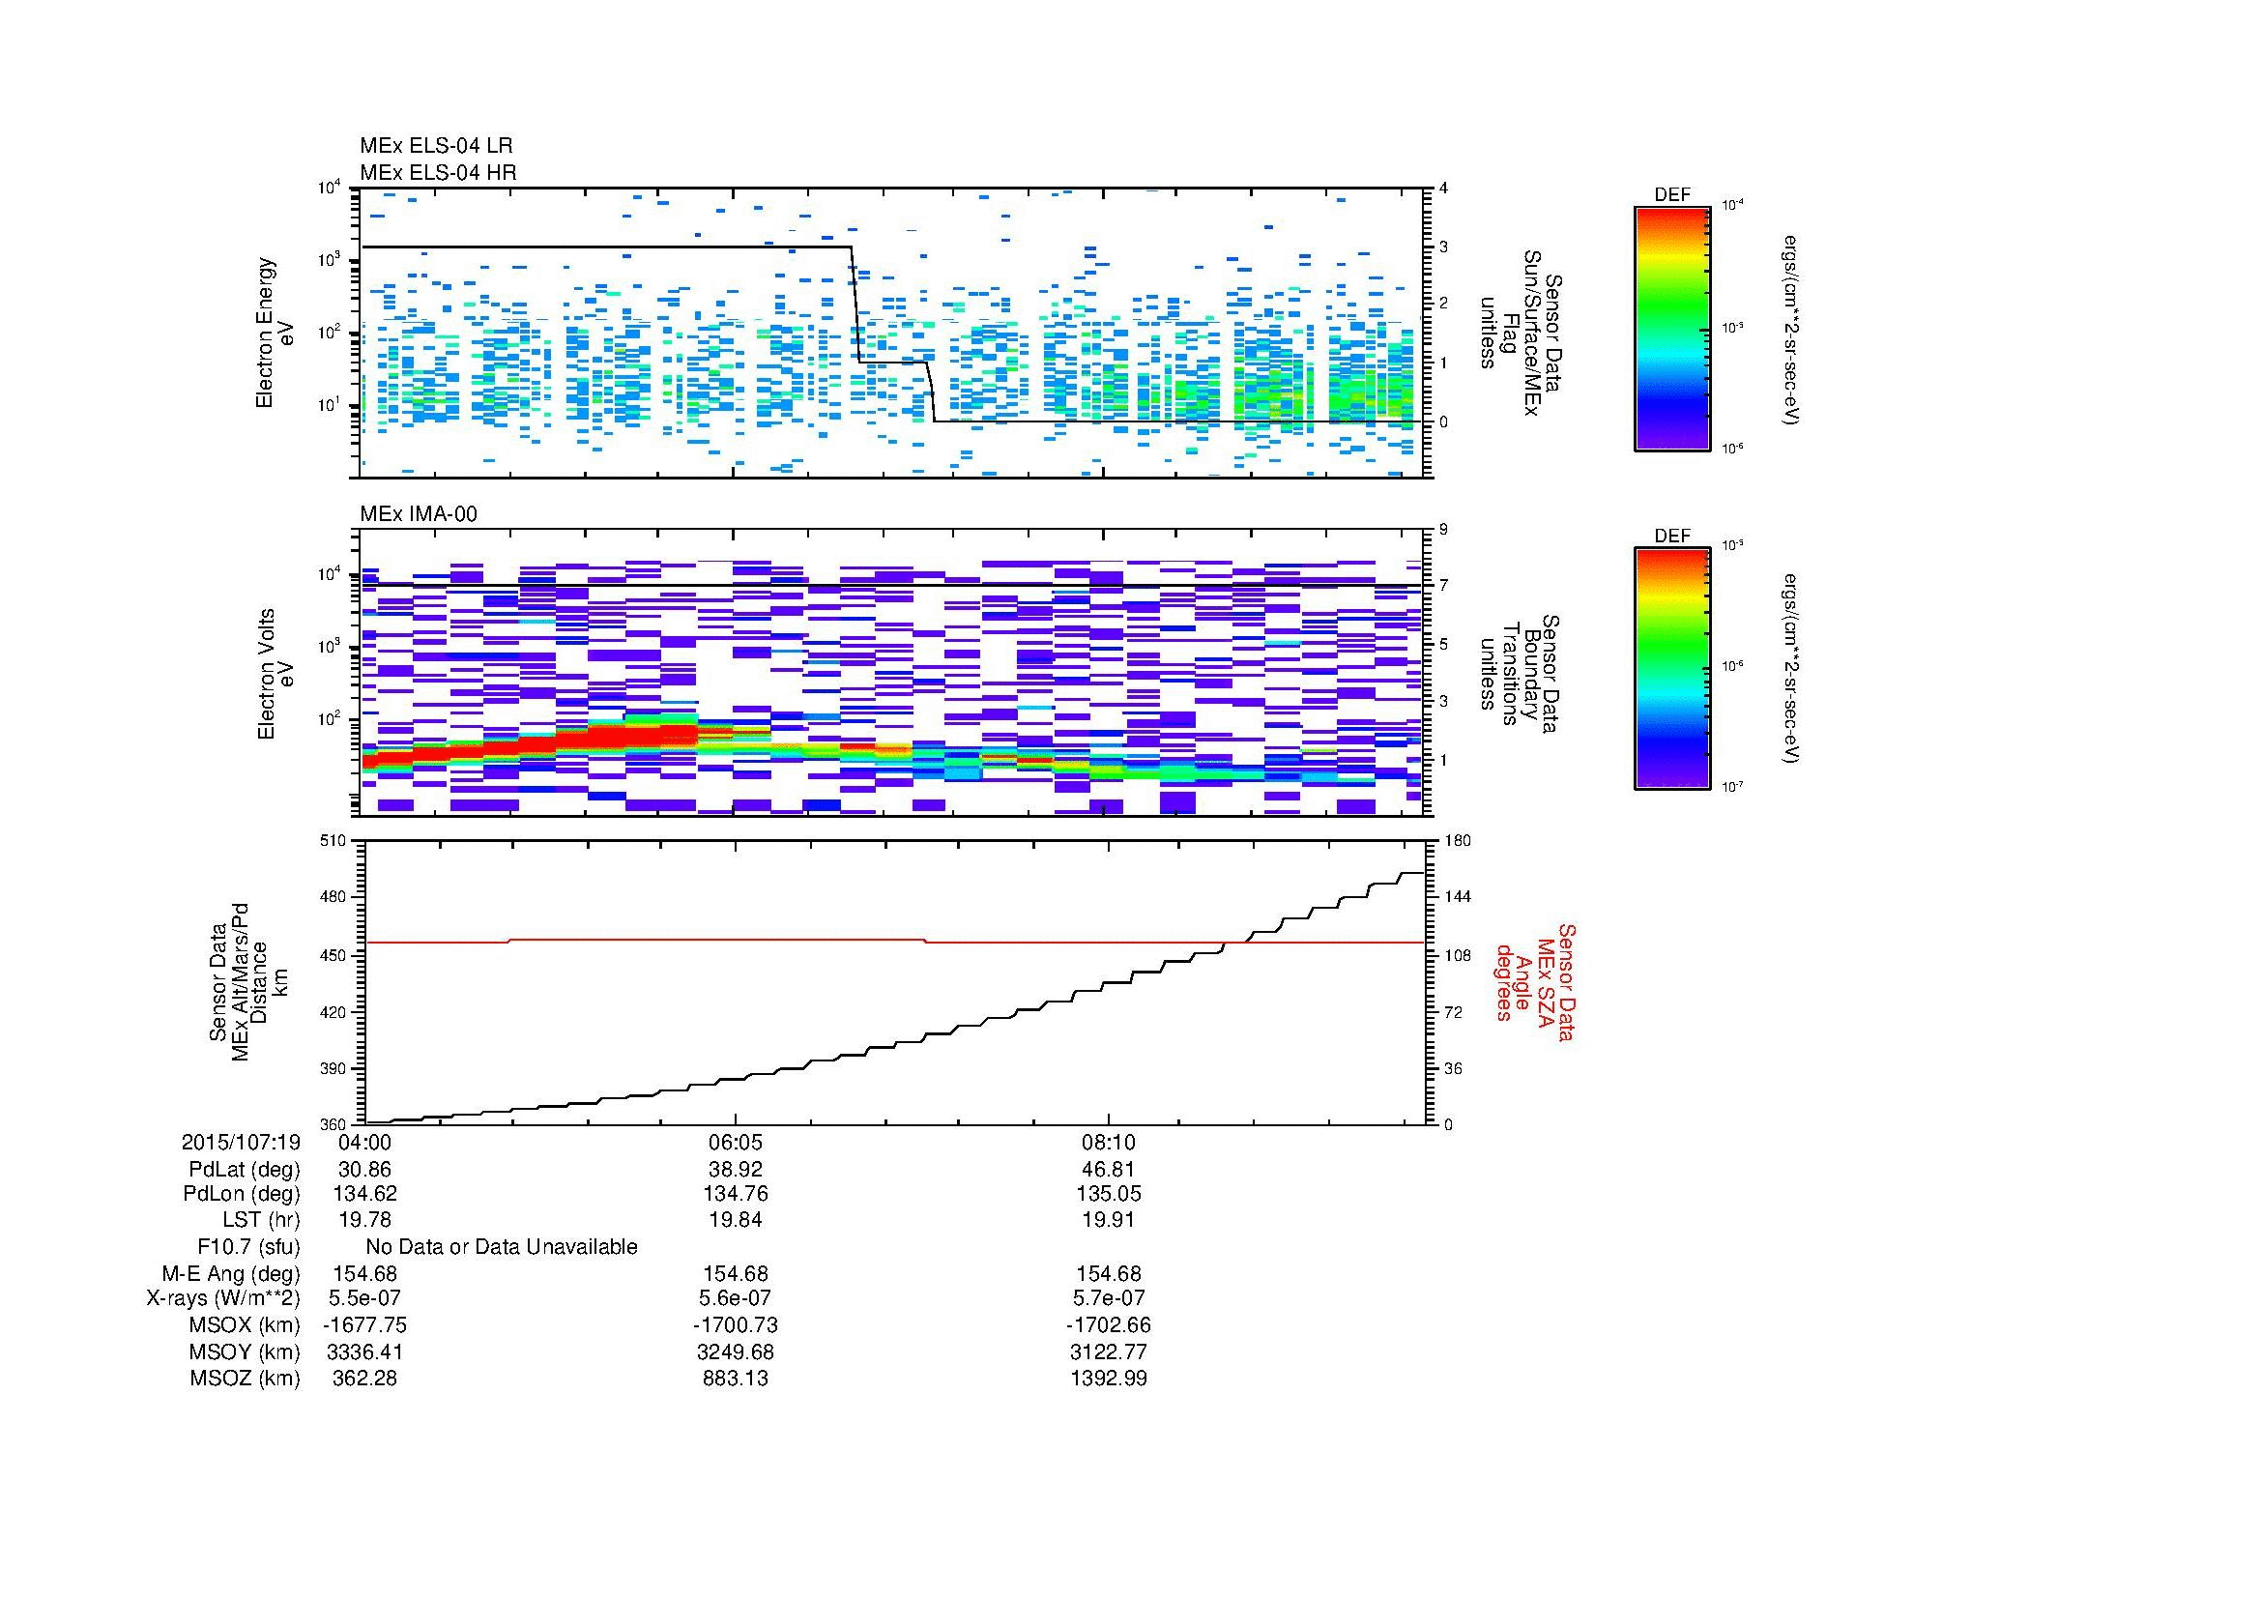This screenshot has width=2261, height=1598.
Task: Select the 'MSOZ (km)' row label
Action: tap(246, 1379)
